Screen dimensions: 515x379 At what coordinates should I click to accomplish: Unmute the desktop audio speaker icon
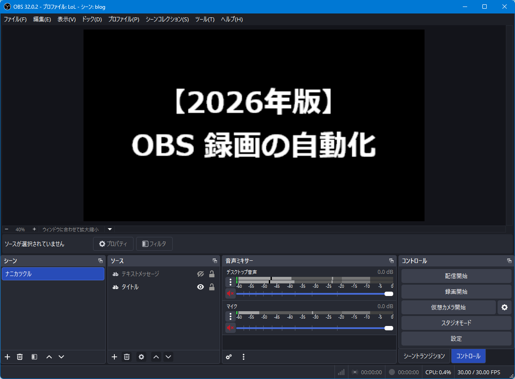click(230, 293)
